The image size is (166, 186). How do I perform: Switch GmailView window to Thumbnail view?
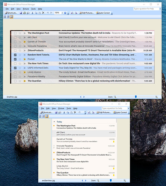5,17
